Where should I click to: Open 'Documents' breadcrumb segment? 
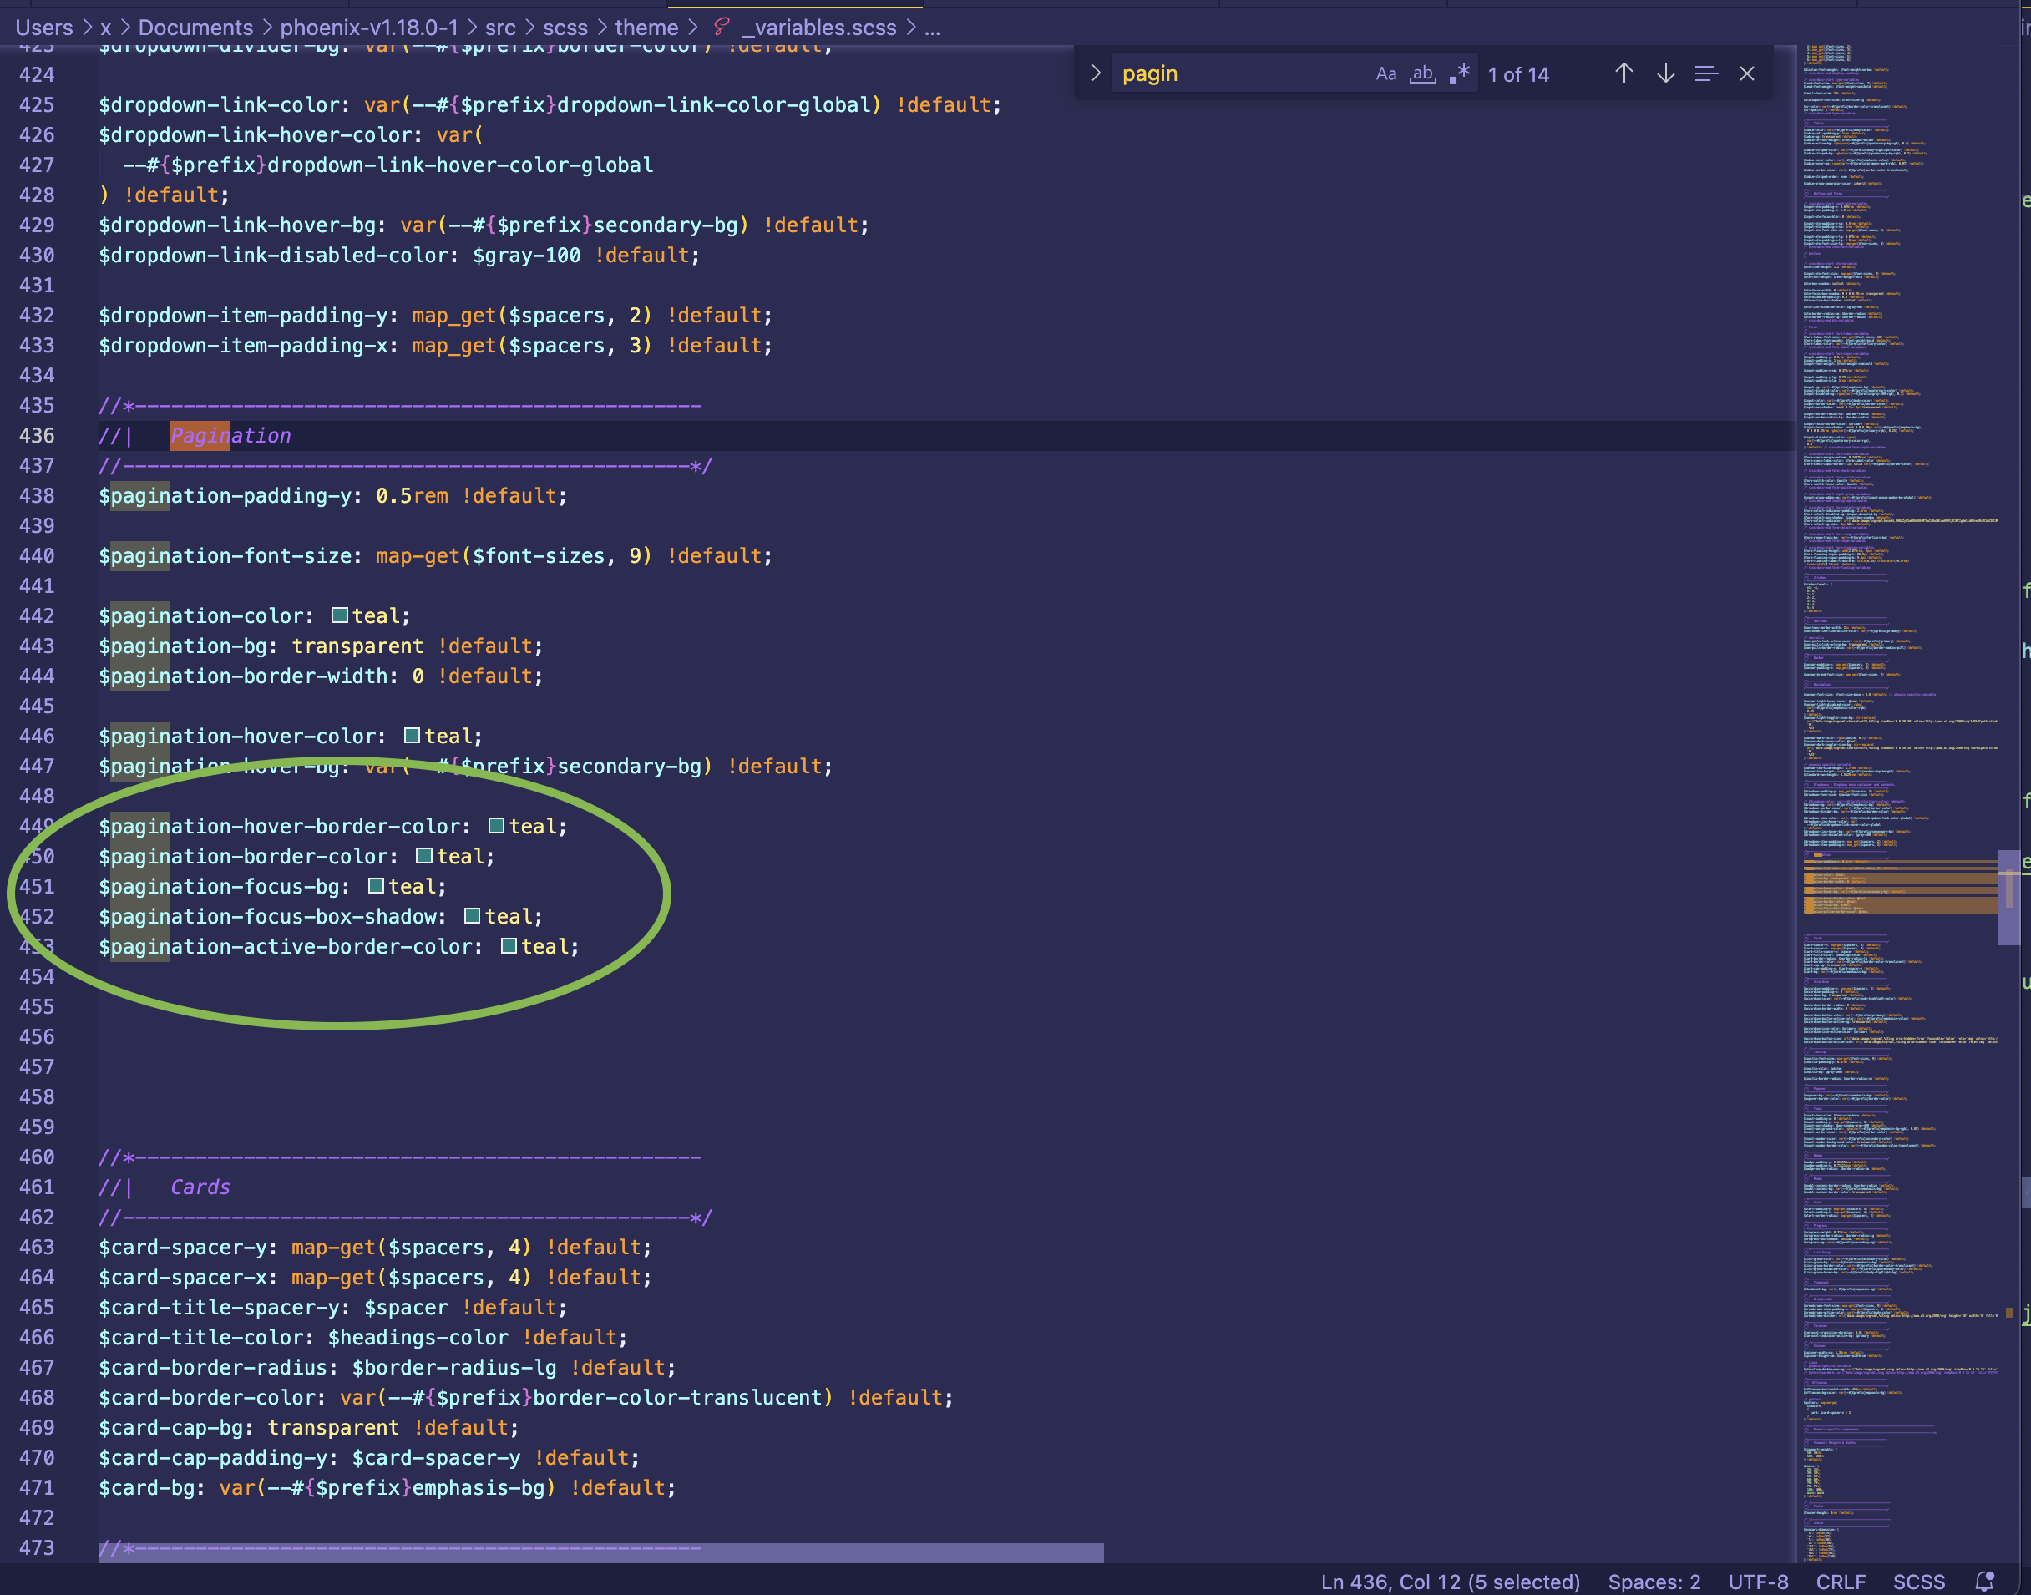195,28
